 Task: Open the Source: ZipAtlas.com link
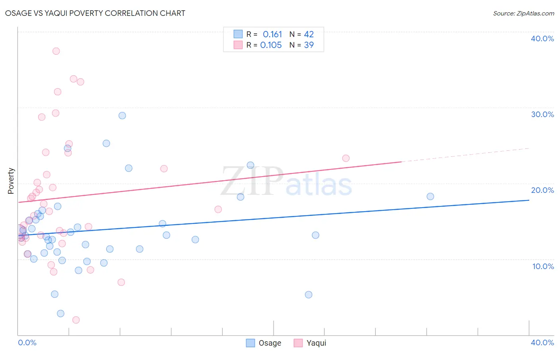[524, 13]
